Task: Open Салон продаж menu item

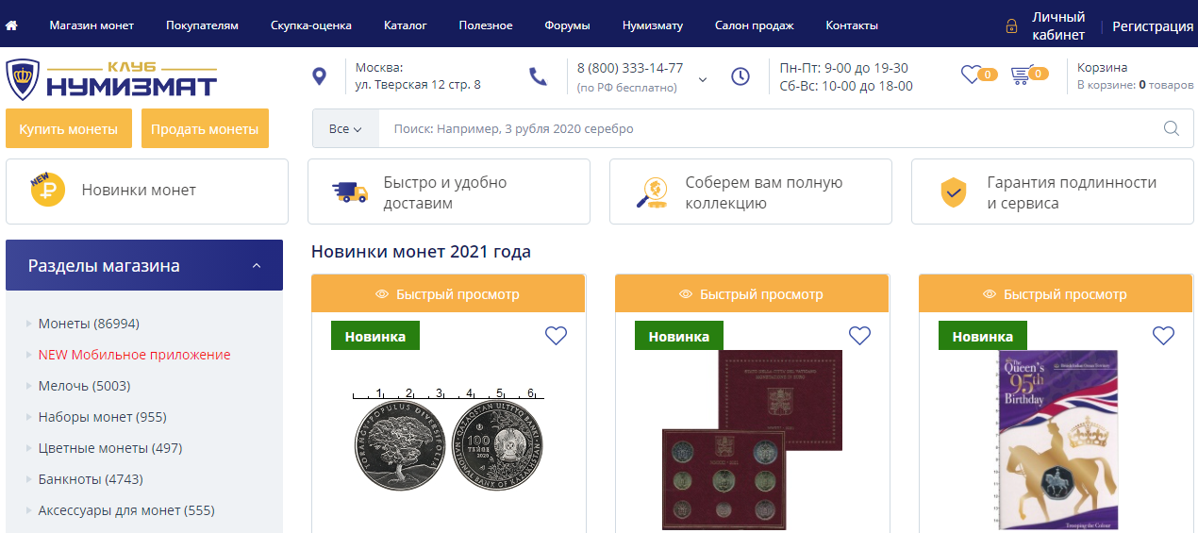Action: coord(755,25)
